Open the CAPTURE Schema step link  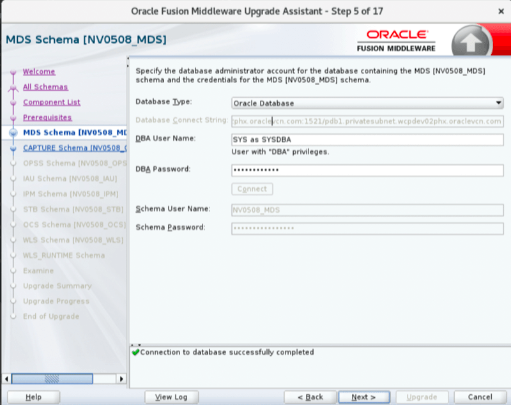(x=75, y=148)
